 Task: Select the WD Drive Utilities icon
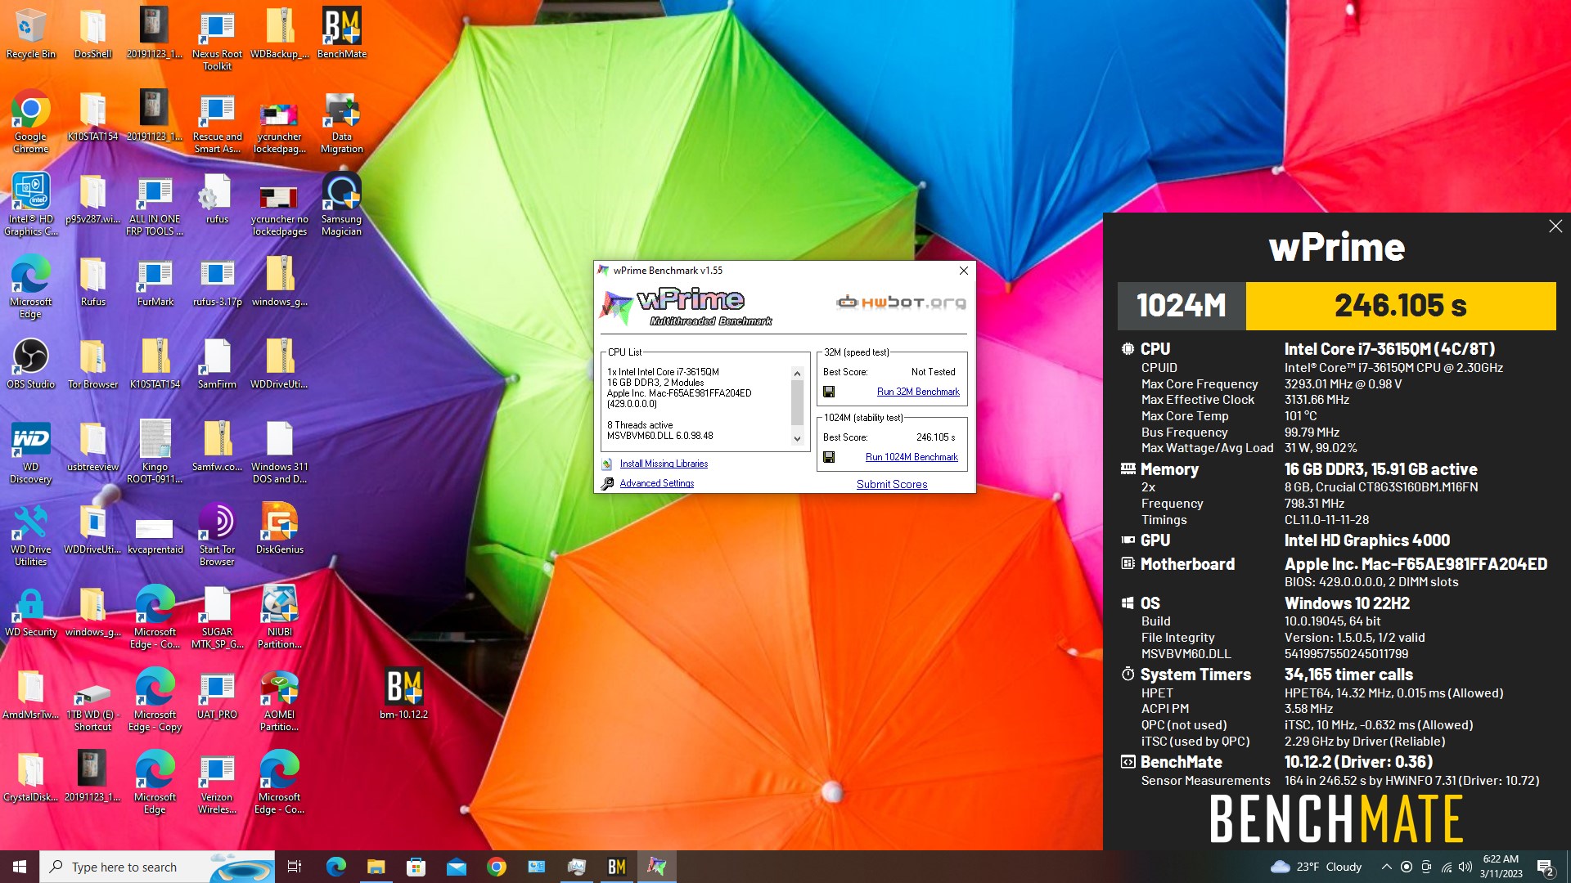30,534
